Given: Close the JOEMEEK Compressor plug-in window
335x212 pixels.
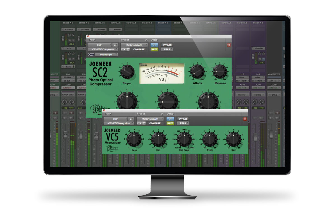Looking at the screenshot, I should 88,36.
